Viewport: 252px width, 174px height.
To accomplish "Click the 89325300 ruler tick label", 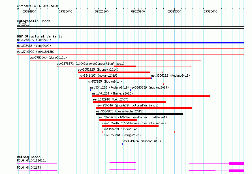I will coord(174,11).
